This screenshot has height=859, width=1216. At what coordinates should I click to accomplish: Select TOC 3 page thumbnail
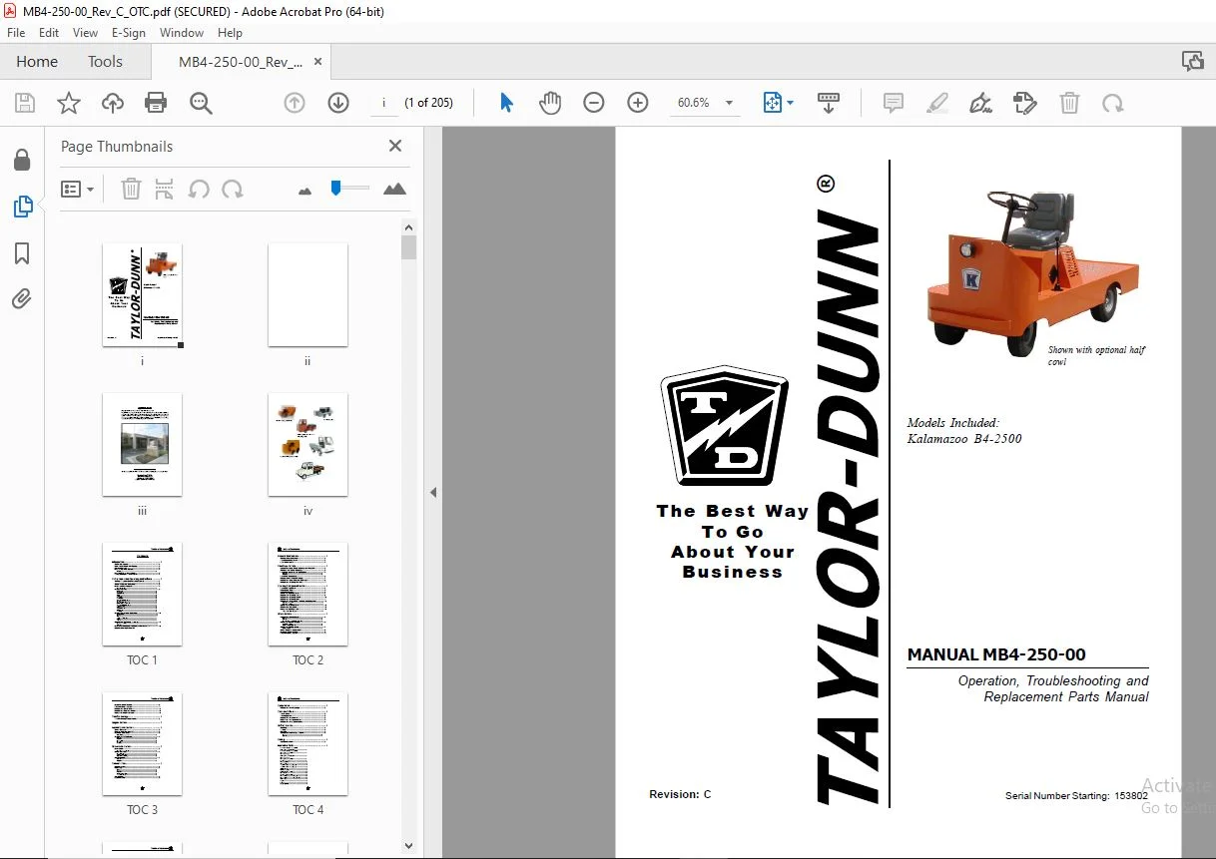click(142, 744)
